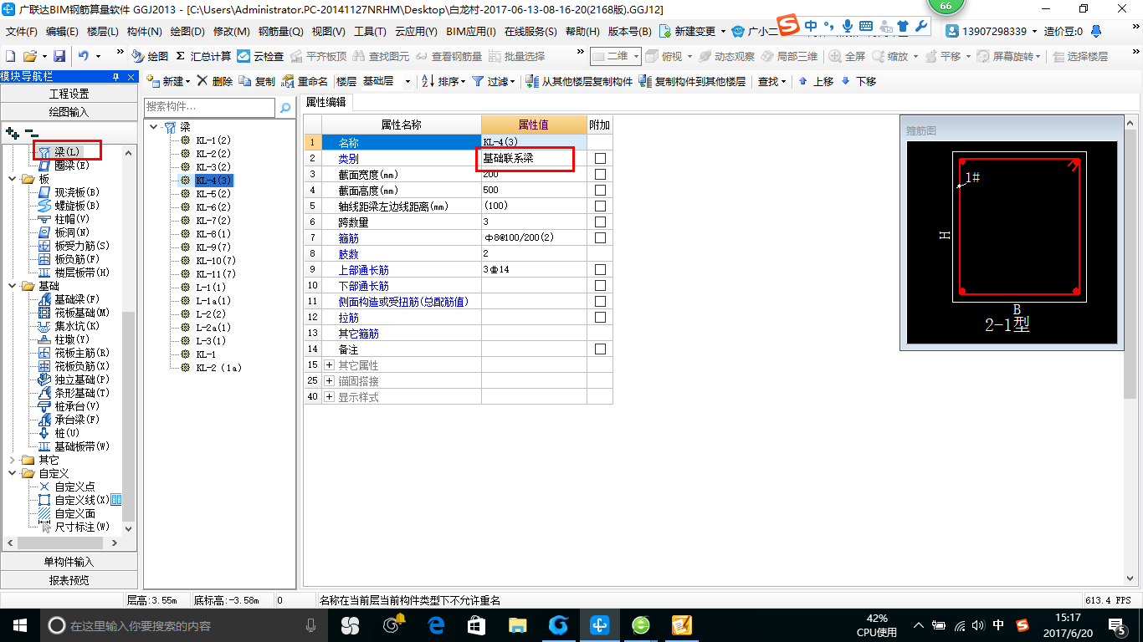The image size is (1143, 642).
Task: Click 工程设置 navigation button
Action: click(x=69, y=94)
